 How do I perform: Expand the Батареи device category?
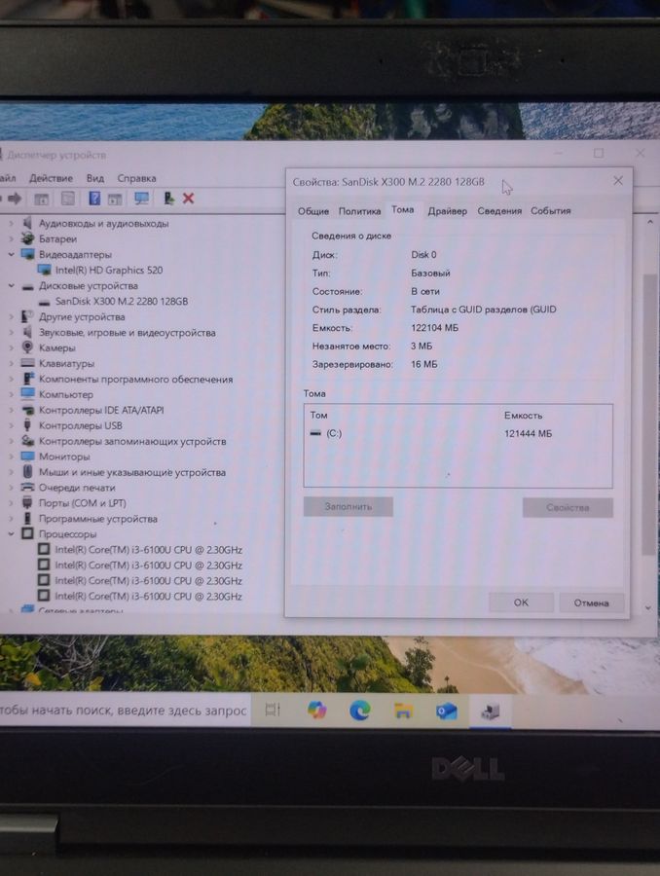(12, 239)
